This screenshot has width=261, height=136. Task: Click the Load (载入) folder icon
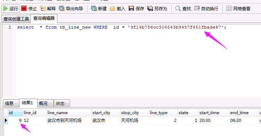click(x=112, y=8)
